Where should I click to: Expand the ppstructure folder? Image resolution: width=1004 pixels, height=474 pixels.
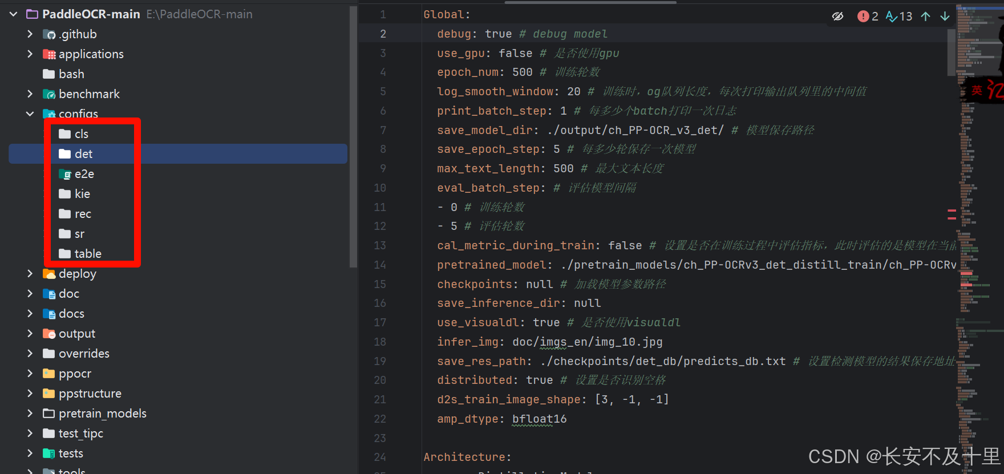pos(30,394)
